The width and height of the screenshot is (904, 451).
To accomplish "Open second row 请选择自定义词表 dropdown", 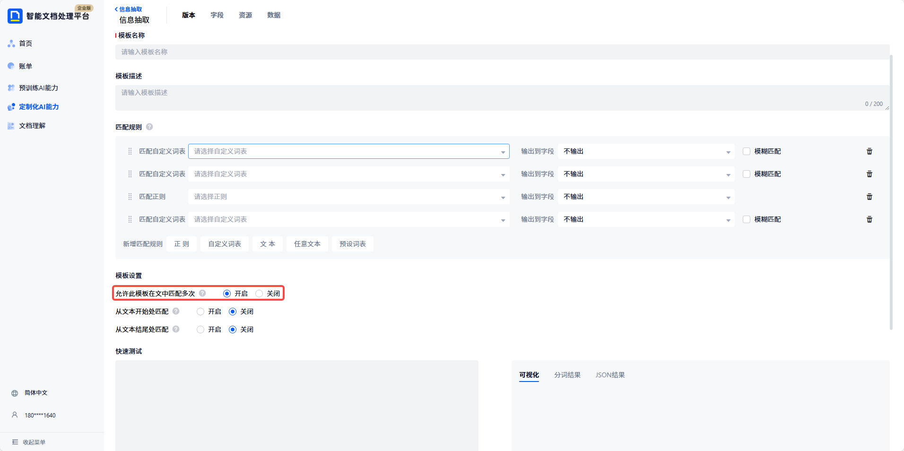I will click(x=349, y=174).
